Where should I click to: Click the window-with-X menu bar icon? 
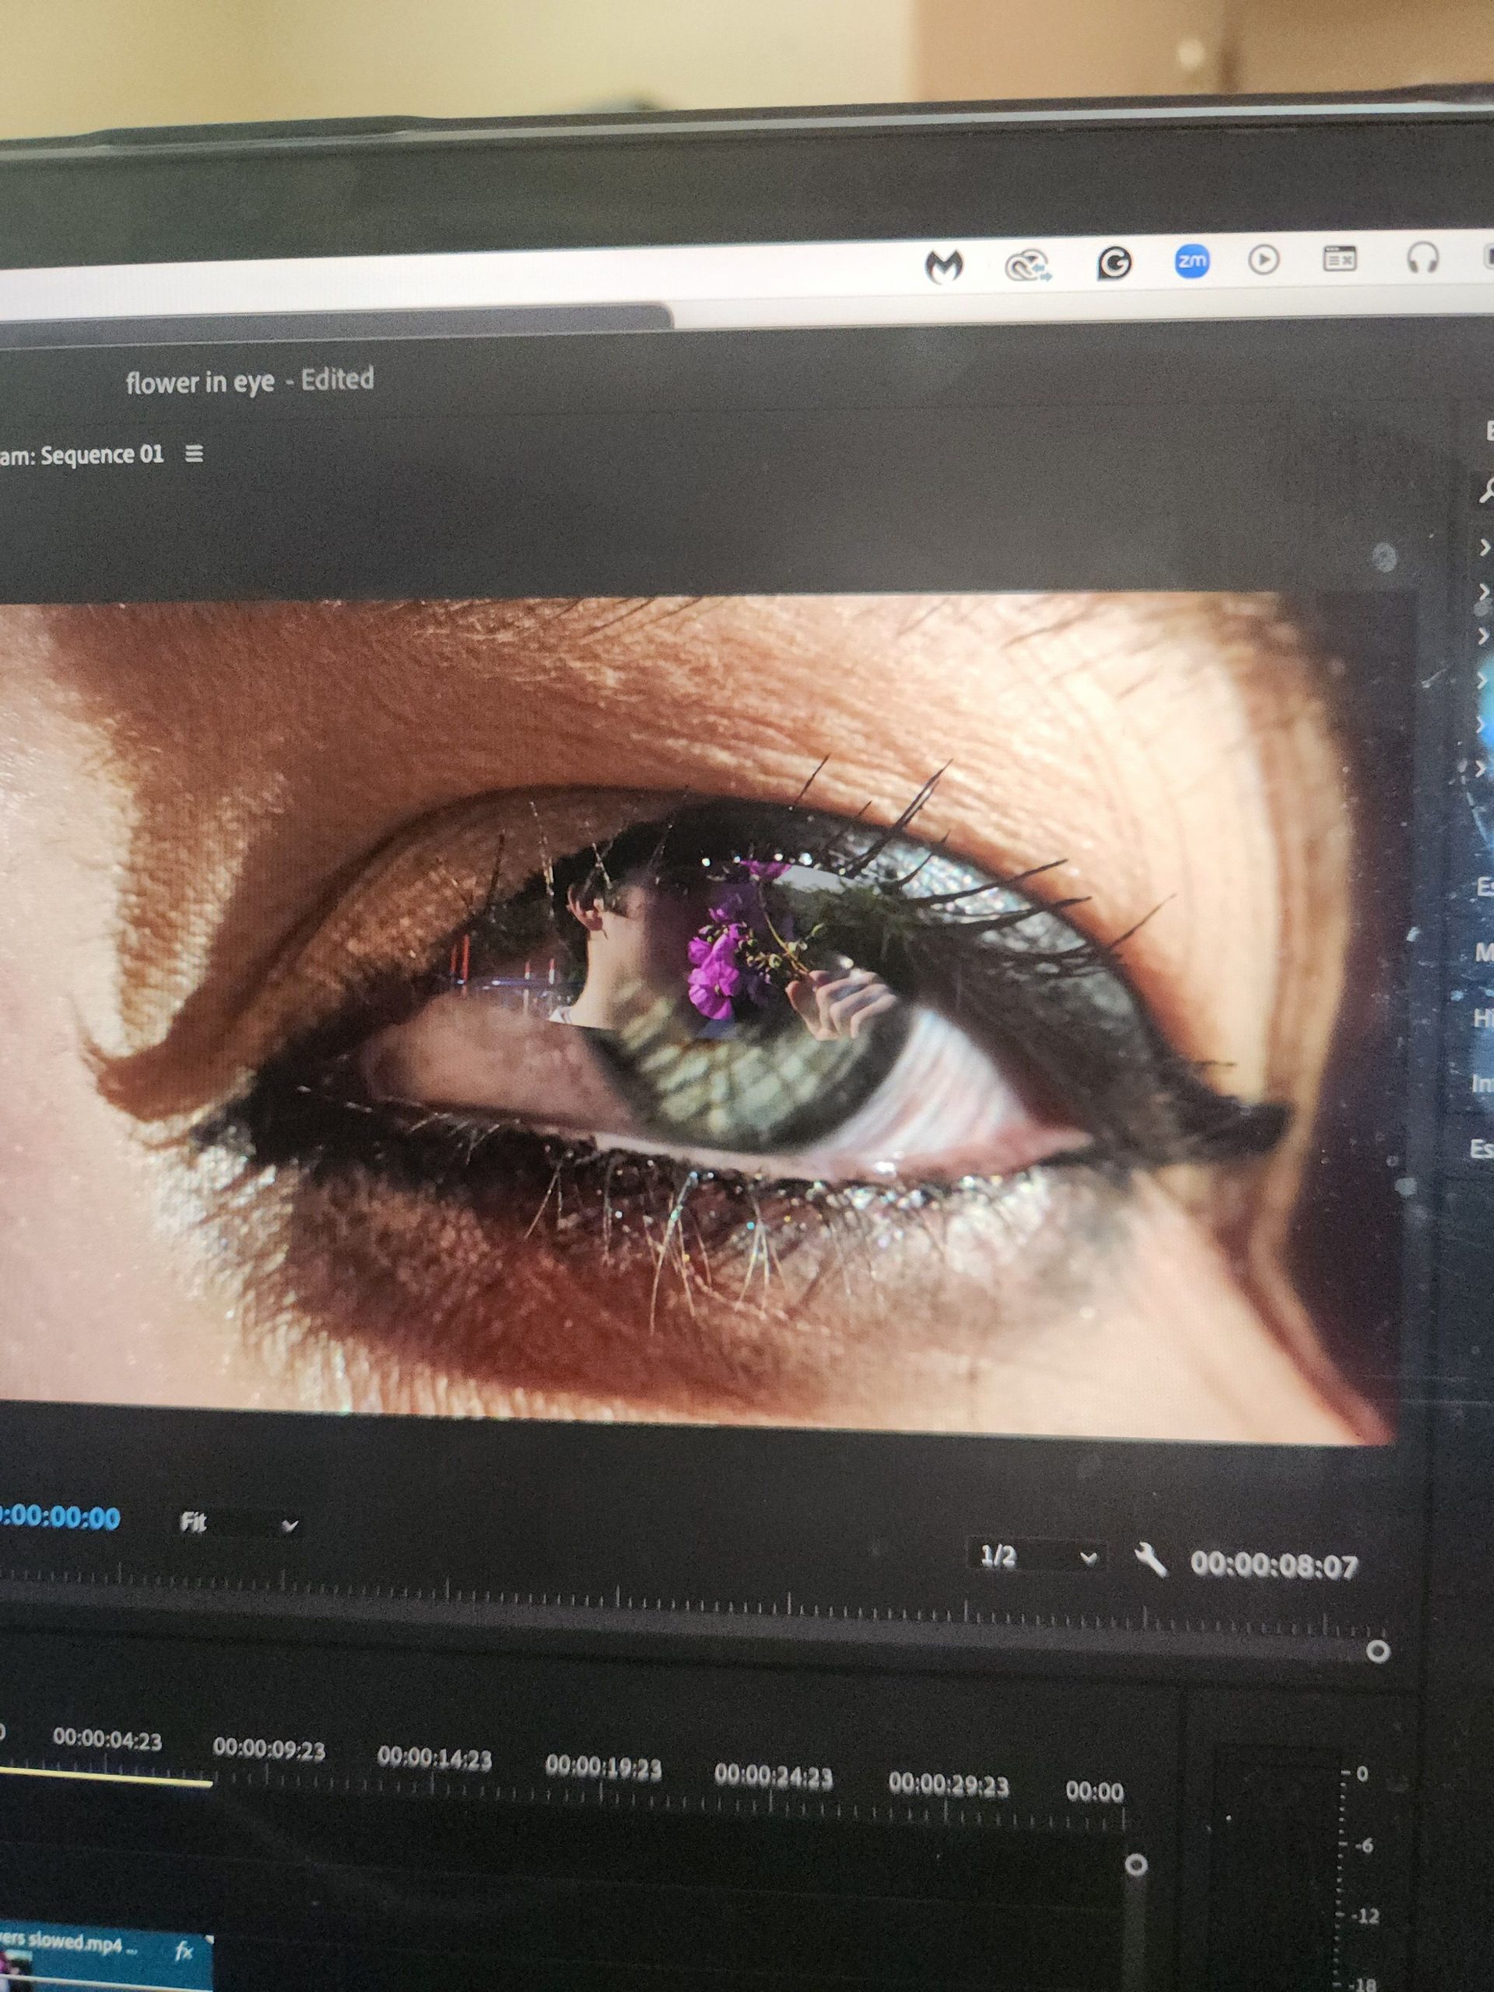click(x=1339, y=259)
